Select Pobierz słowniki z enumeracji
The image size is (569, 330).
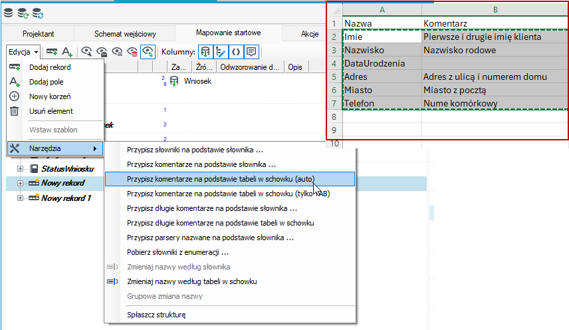point(230,252)
